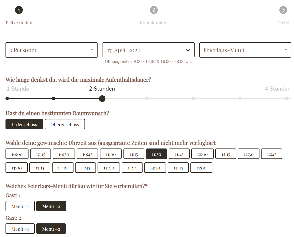The image size is (294, 237).
Task: Choose the 10:00 time slot
Action: (17, 154)
